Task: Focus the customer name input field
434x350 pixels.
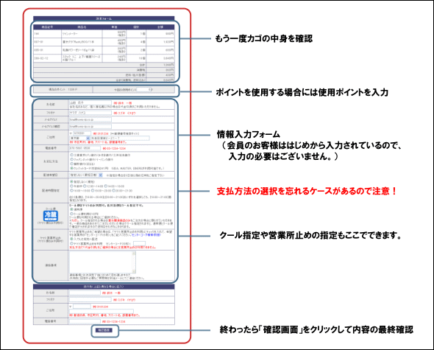Action: (90, 102)
